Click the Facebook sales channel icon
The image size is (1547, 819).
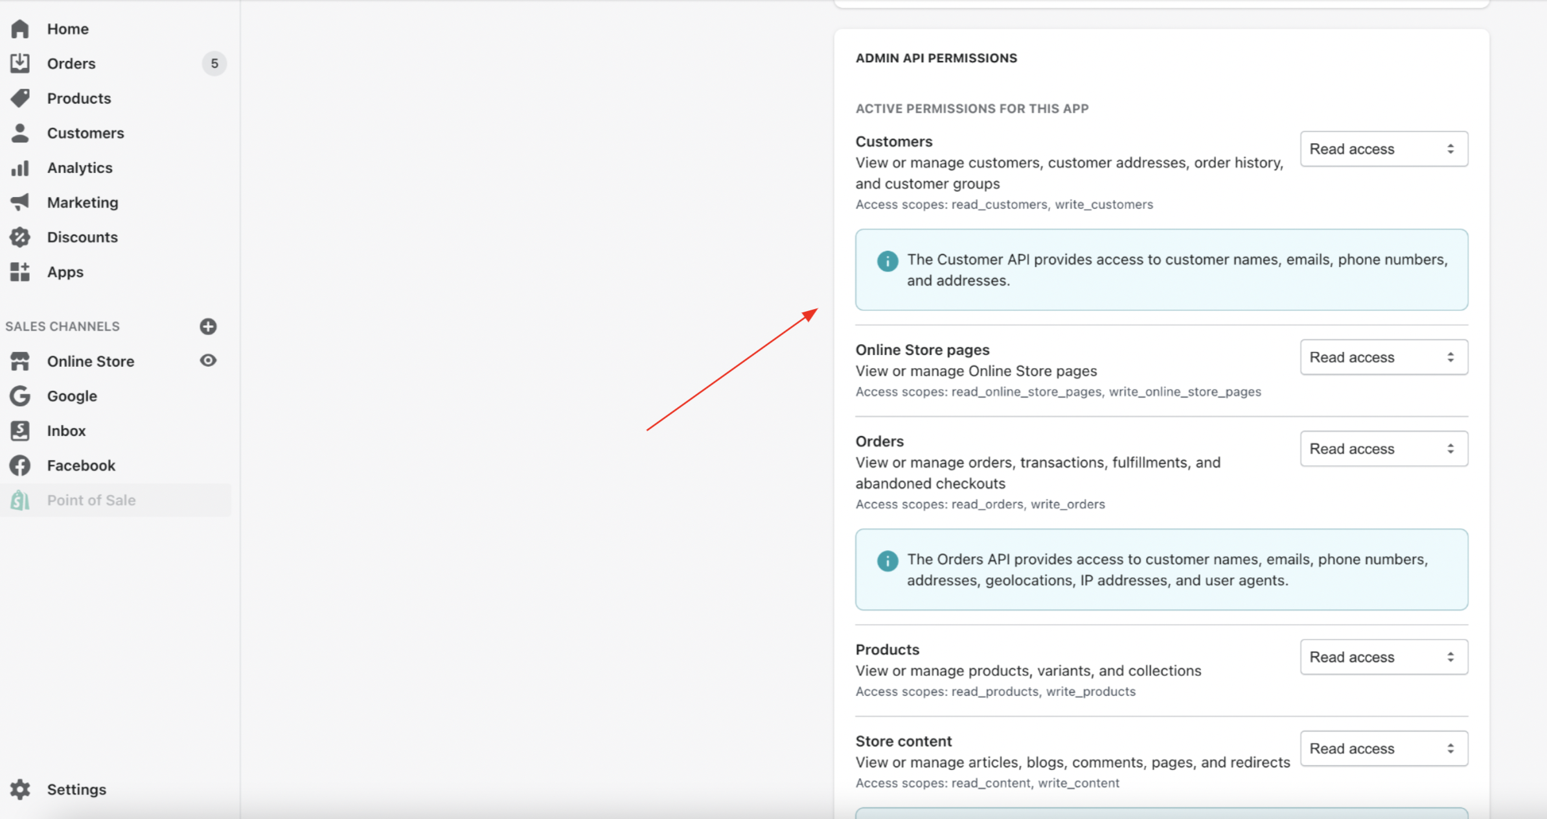[x=20, y=465]
